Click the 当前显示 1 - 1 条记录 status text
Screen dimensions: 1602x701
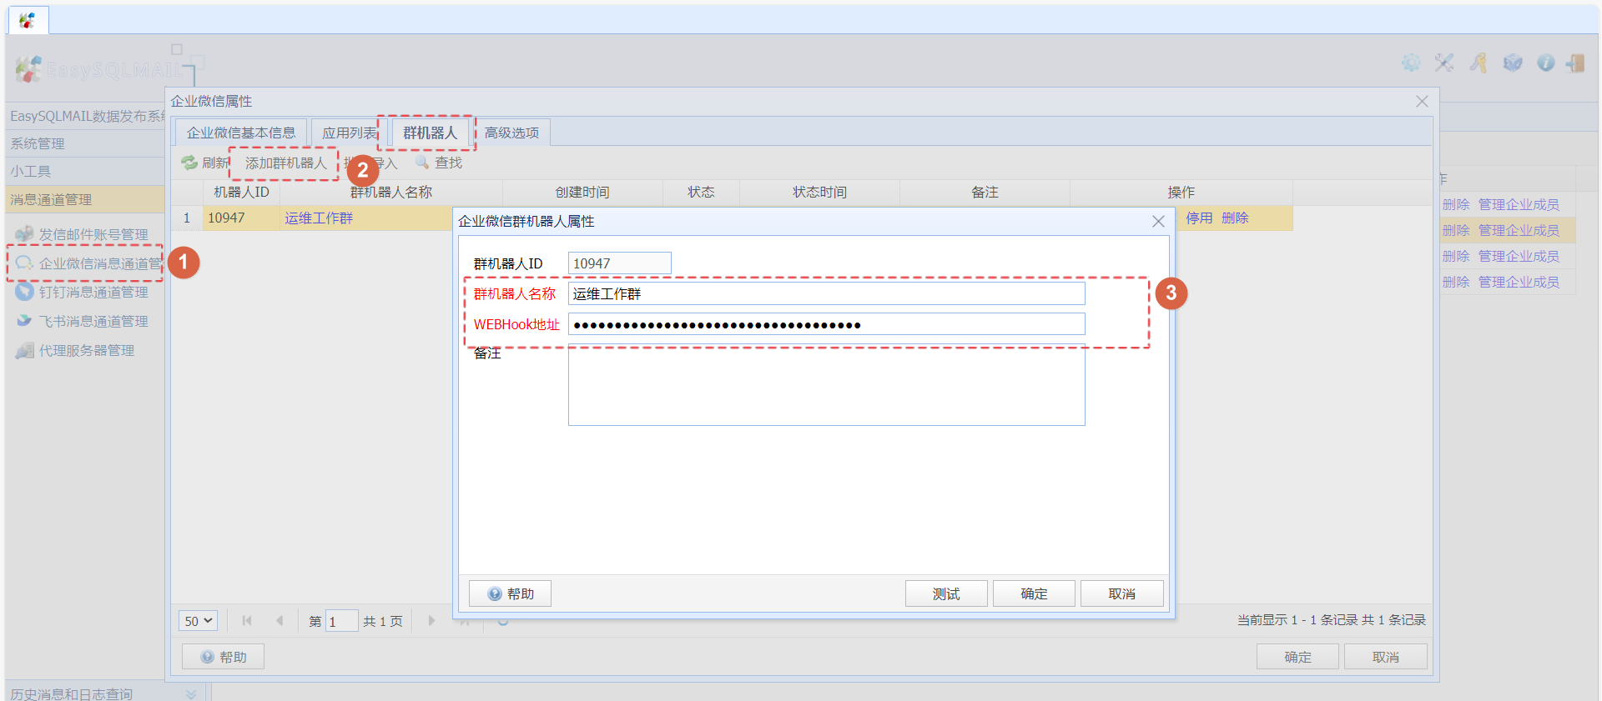tap(1331, 619)
